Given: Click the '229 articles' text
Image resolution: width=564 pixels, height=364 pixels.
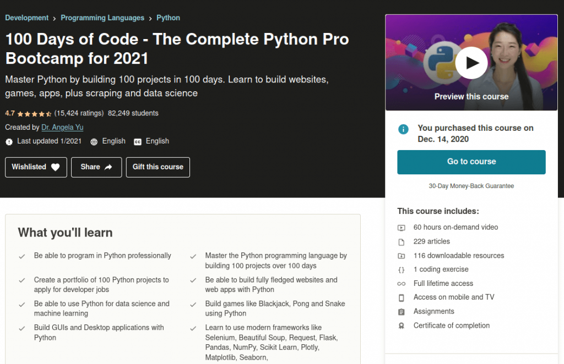Looking at the screenshot, I should point(432,241).
